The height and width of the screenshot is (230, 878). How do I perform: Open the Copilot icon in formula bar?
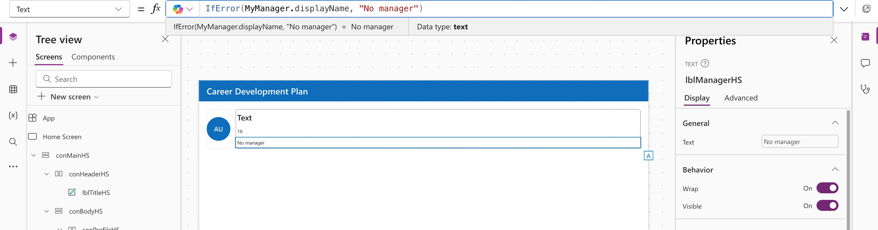[x=178, y=9]
